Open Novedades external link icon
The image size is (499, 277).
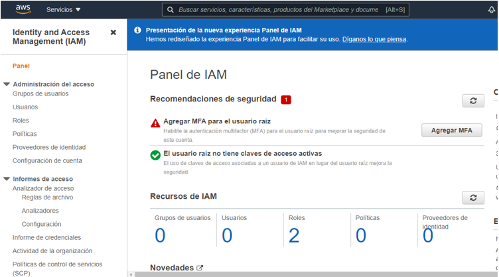pos(200,268)
